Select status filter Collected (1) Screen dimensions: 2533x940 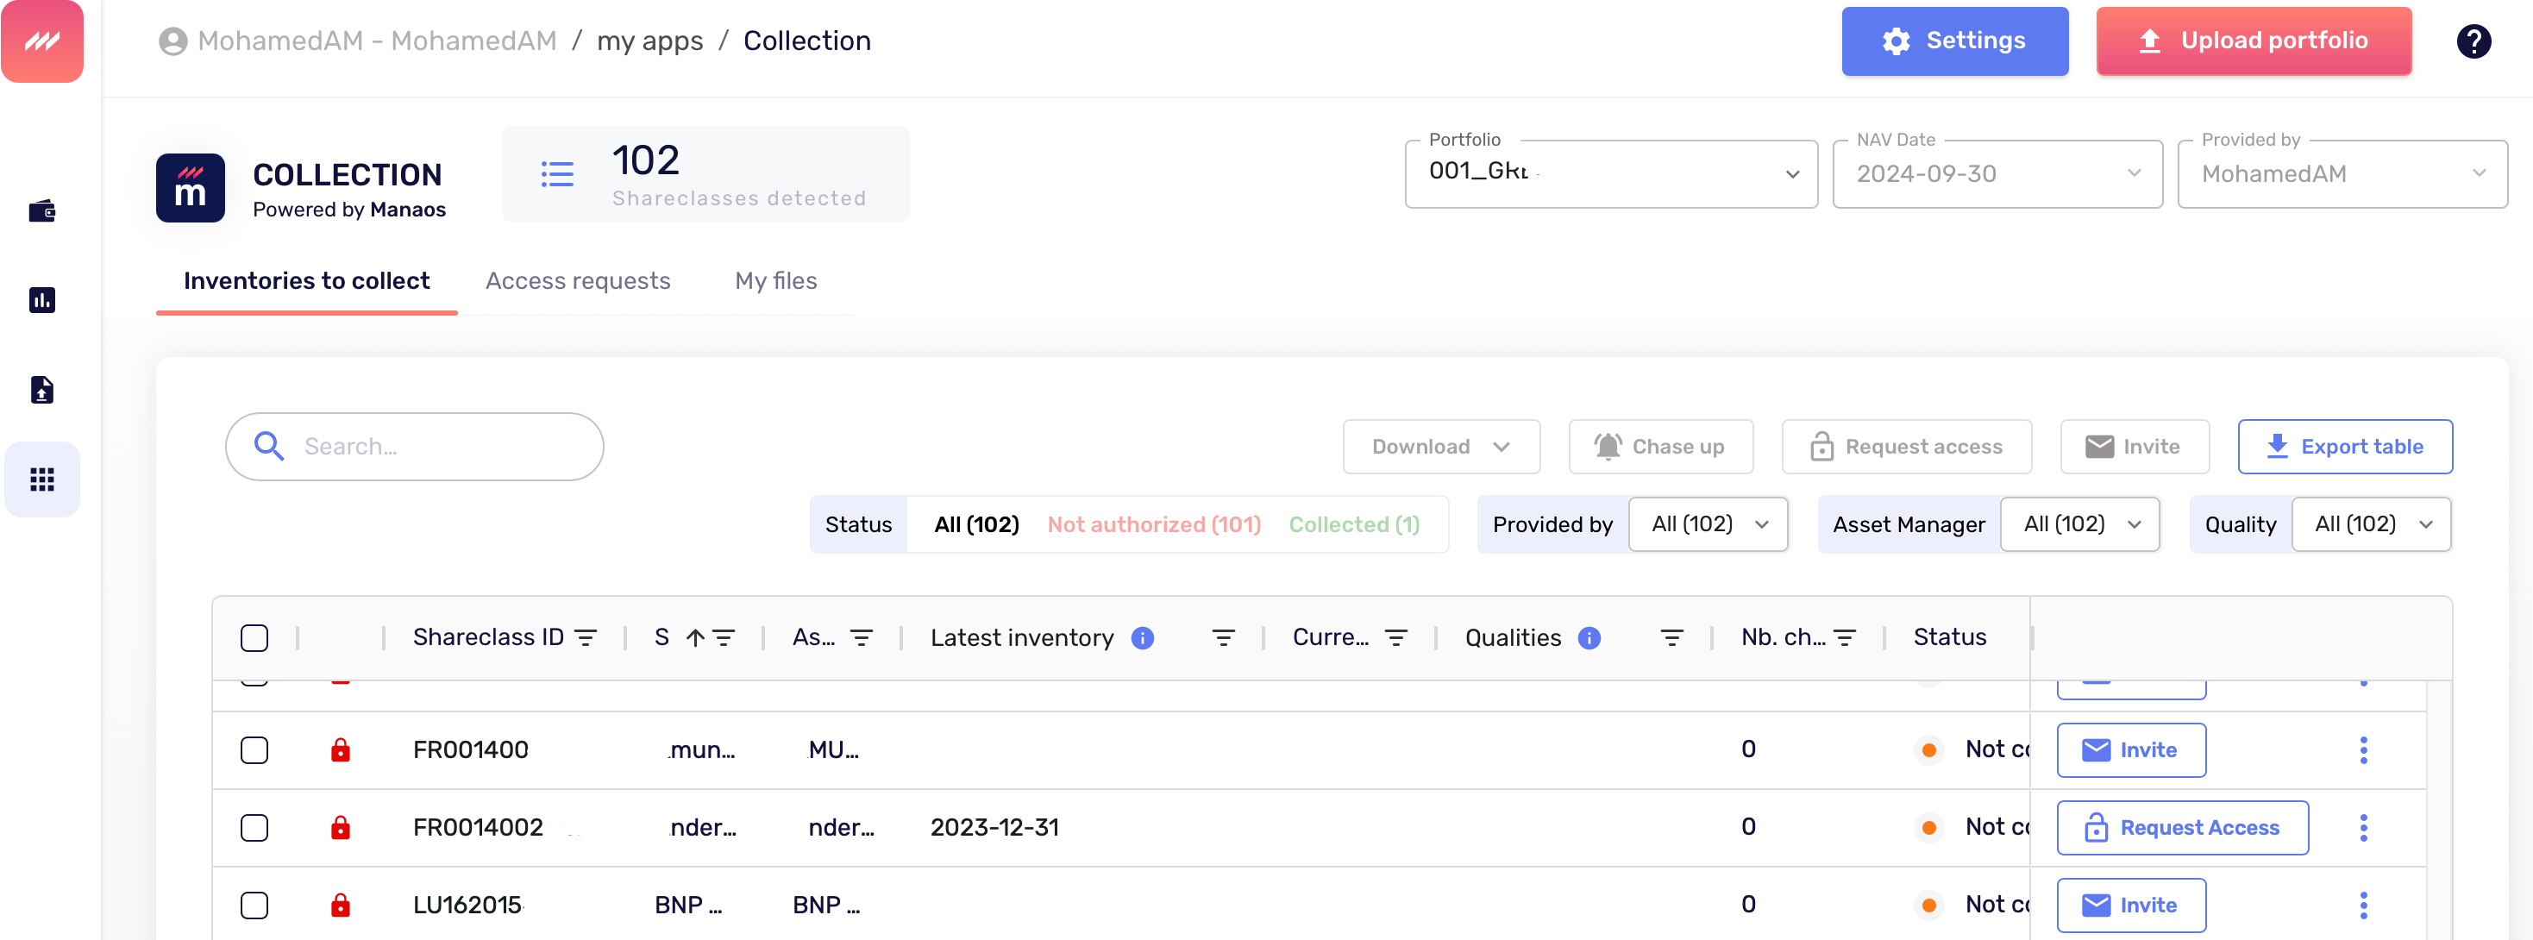click(1354, 525)
